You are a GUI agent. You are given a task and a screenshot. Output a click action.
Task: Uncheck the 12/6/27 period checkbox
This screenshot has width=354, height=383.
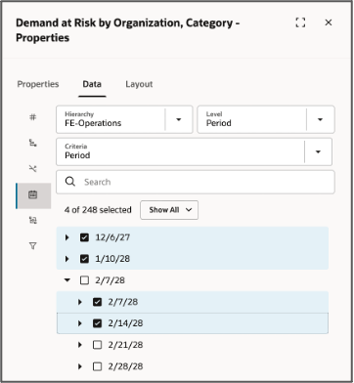(x=84, y=237)
